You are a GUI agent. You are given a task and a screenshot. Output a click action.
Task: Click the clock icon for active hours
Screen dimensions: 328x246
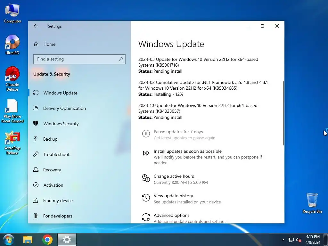pos(146,178)
